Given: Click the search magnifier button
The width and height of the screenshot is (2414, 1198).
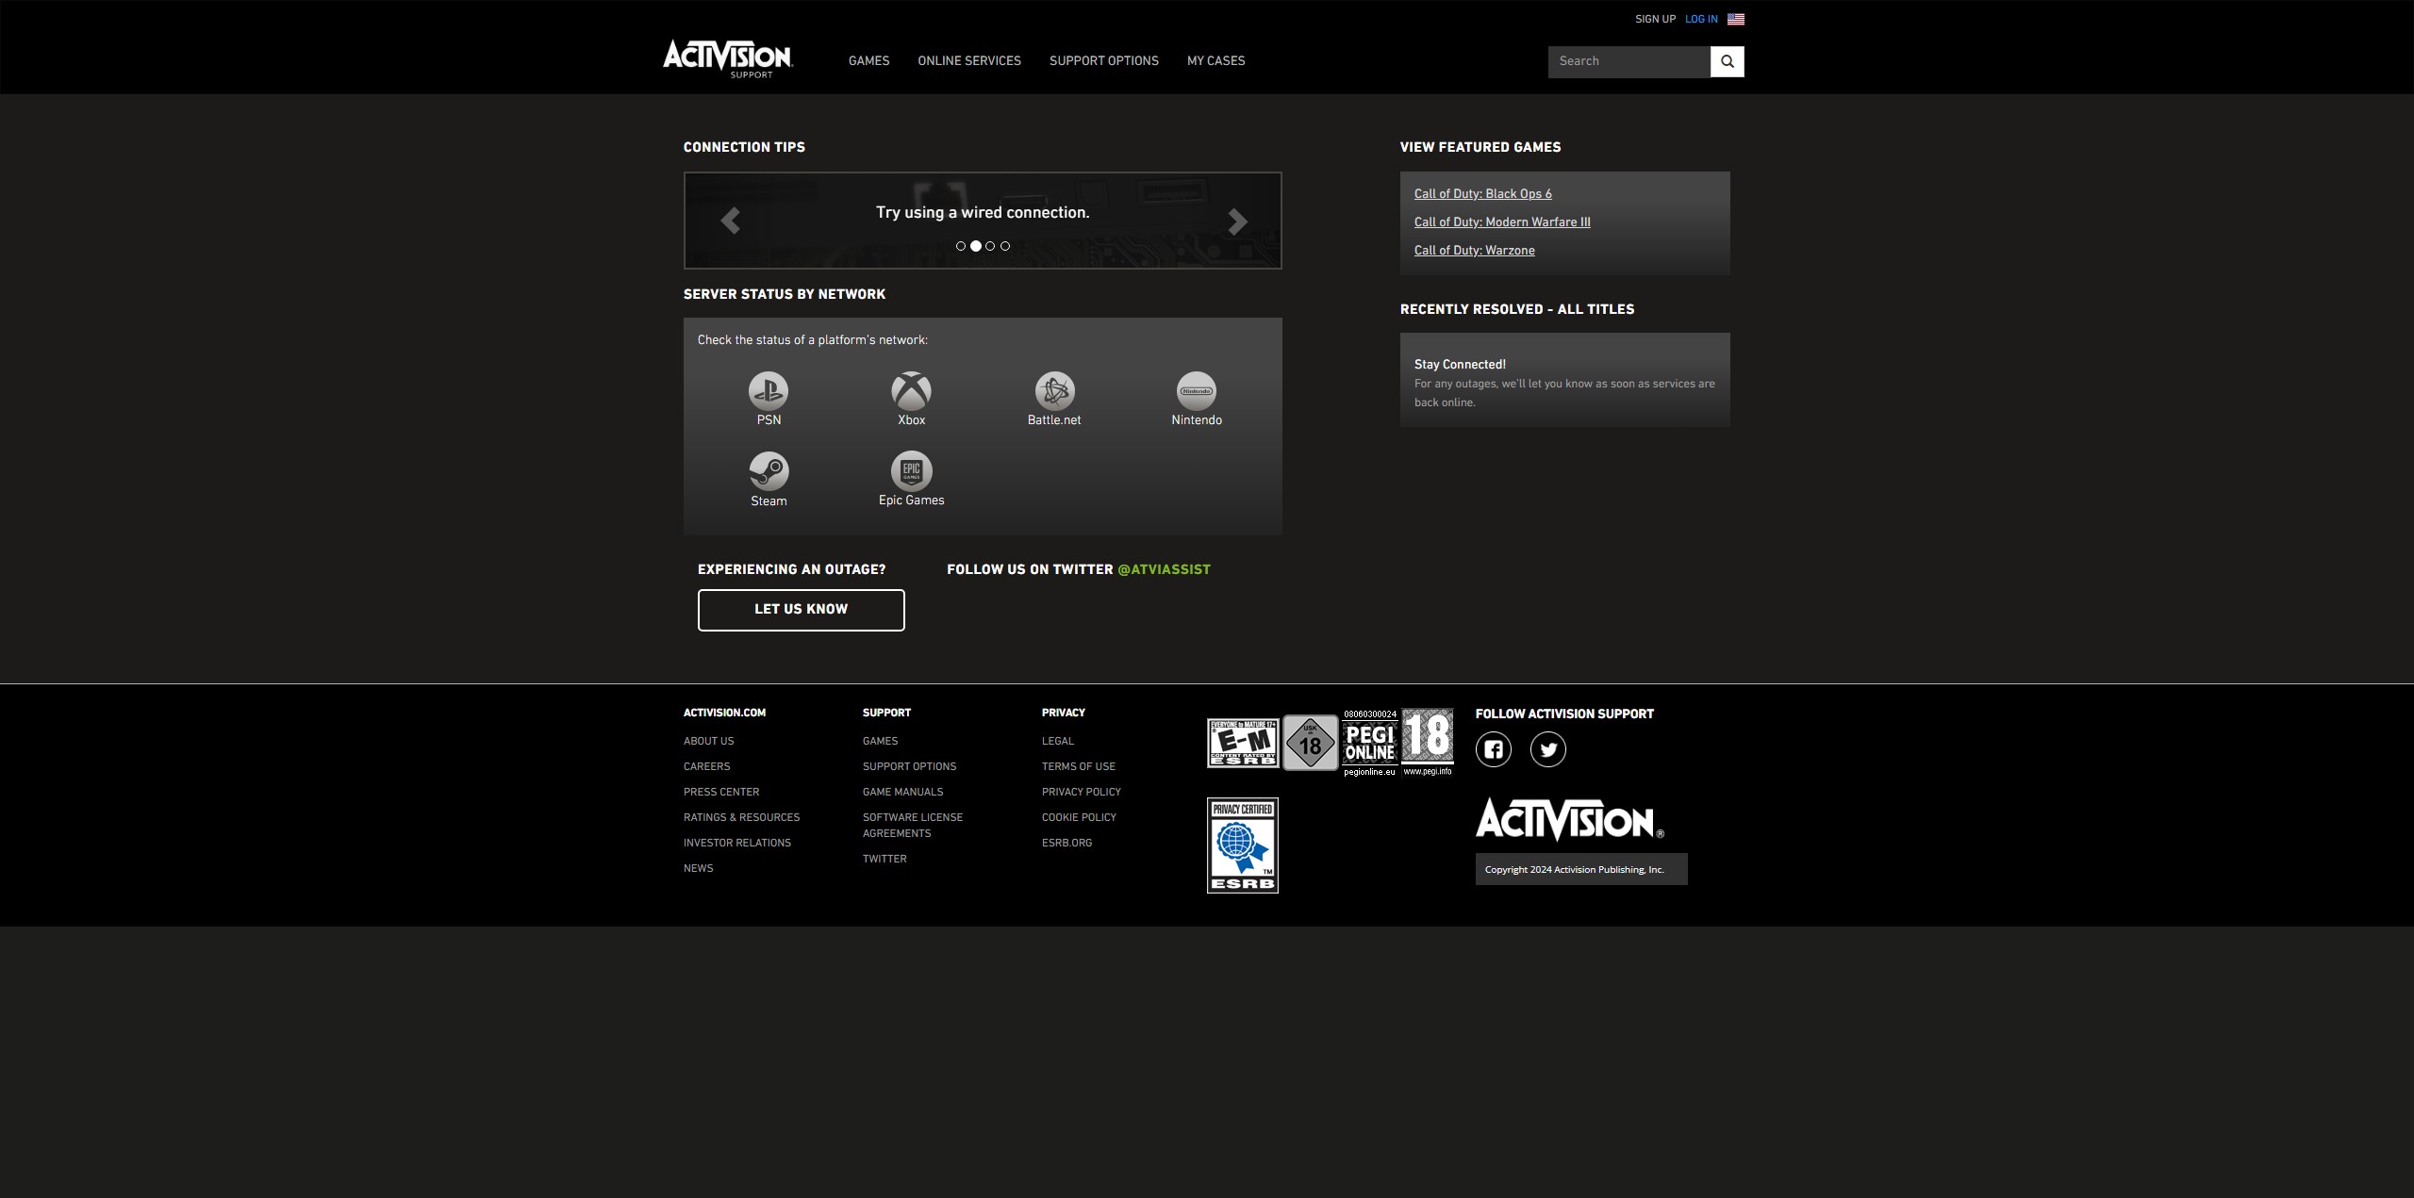Looking at the screenshot, I should point(1727,61).
